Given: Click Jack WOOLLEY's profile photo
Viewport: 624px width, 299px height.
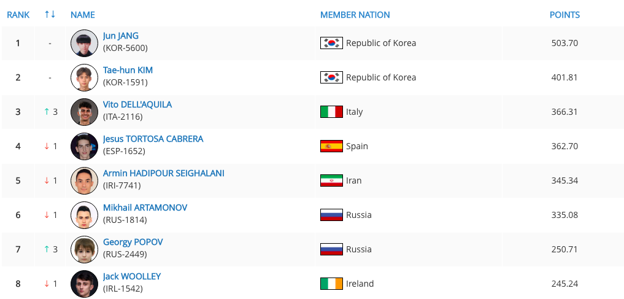Looking at the screenshot, I should coord(85,284).
